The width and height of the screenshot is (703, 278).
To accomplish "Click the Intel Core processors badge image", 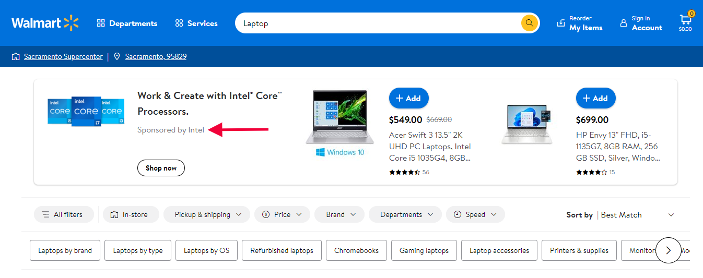I will pyautogui.click(x=86, y=111).
